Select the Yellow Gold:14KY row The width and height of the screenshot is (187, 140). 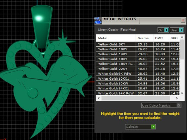138,54
